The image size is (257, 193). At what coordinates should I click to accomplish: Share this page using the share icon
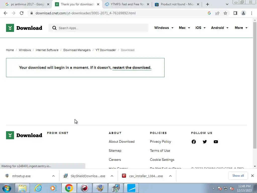point(217,13)
